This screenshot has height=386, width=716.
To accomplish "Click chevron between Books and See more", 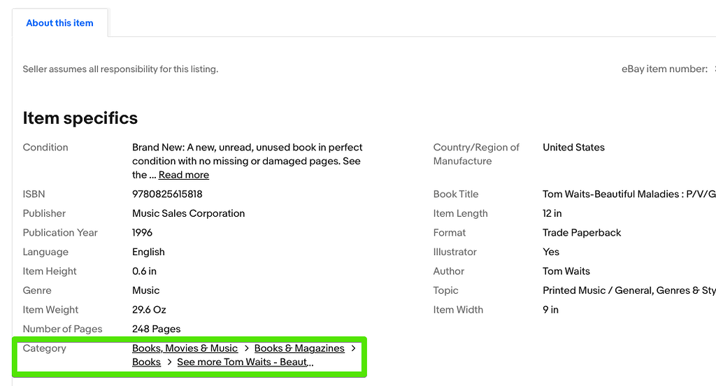I will pos(169,362).
